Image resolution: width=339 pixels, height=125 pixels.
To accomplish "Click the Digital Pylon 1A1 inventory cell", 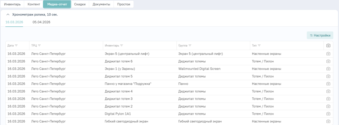I will pos(118,114).
